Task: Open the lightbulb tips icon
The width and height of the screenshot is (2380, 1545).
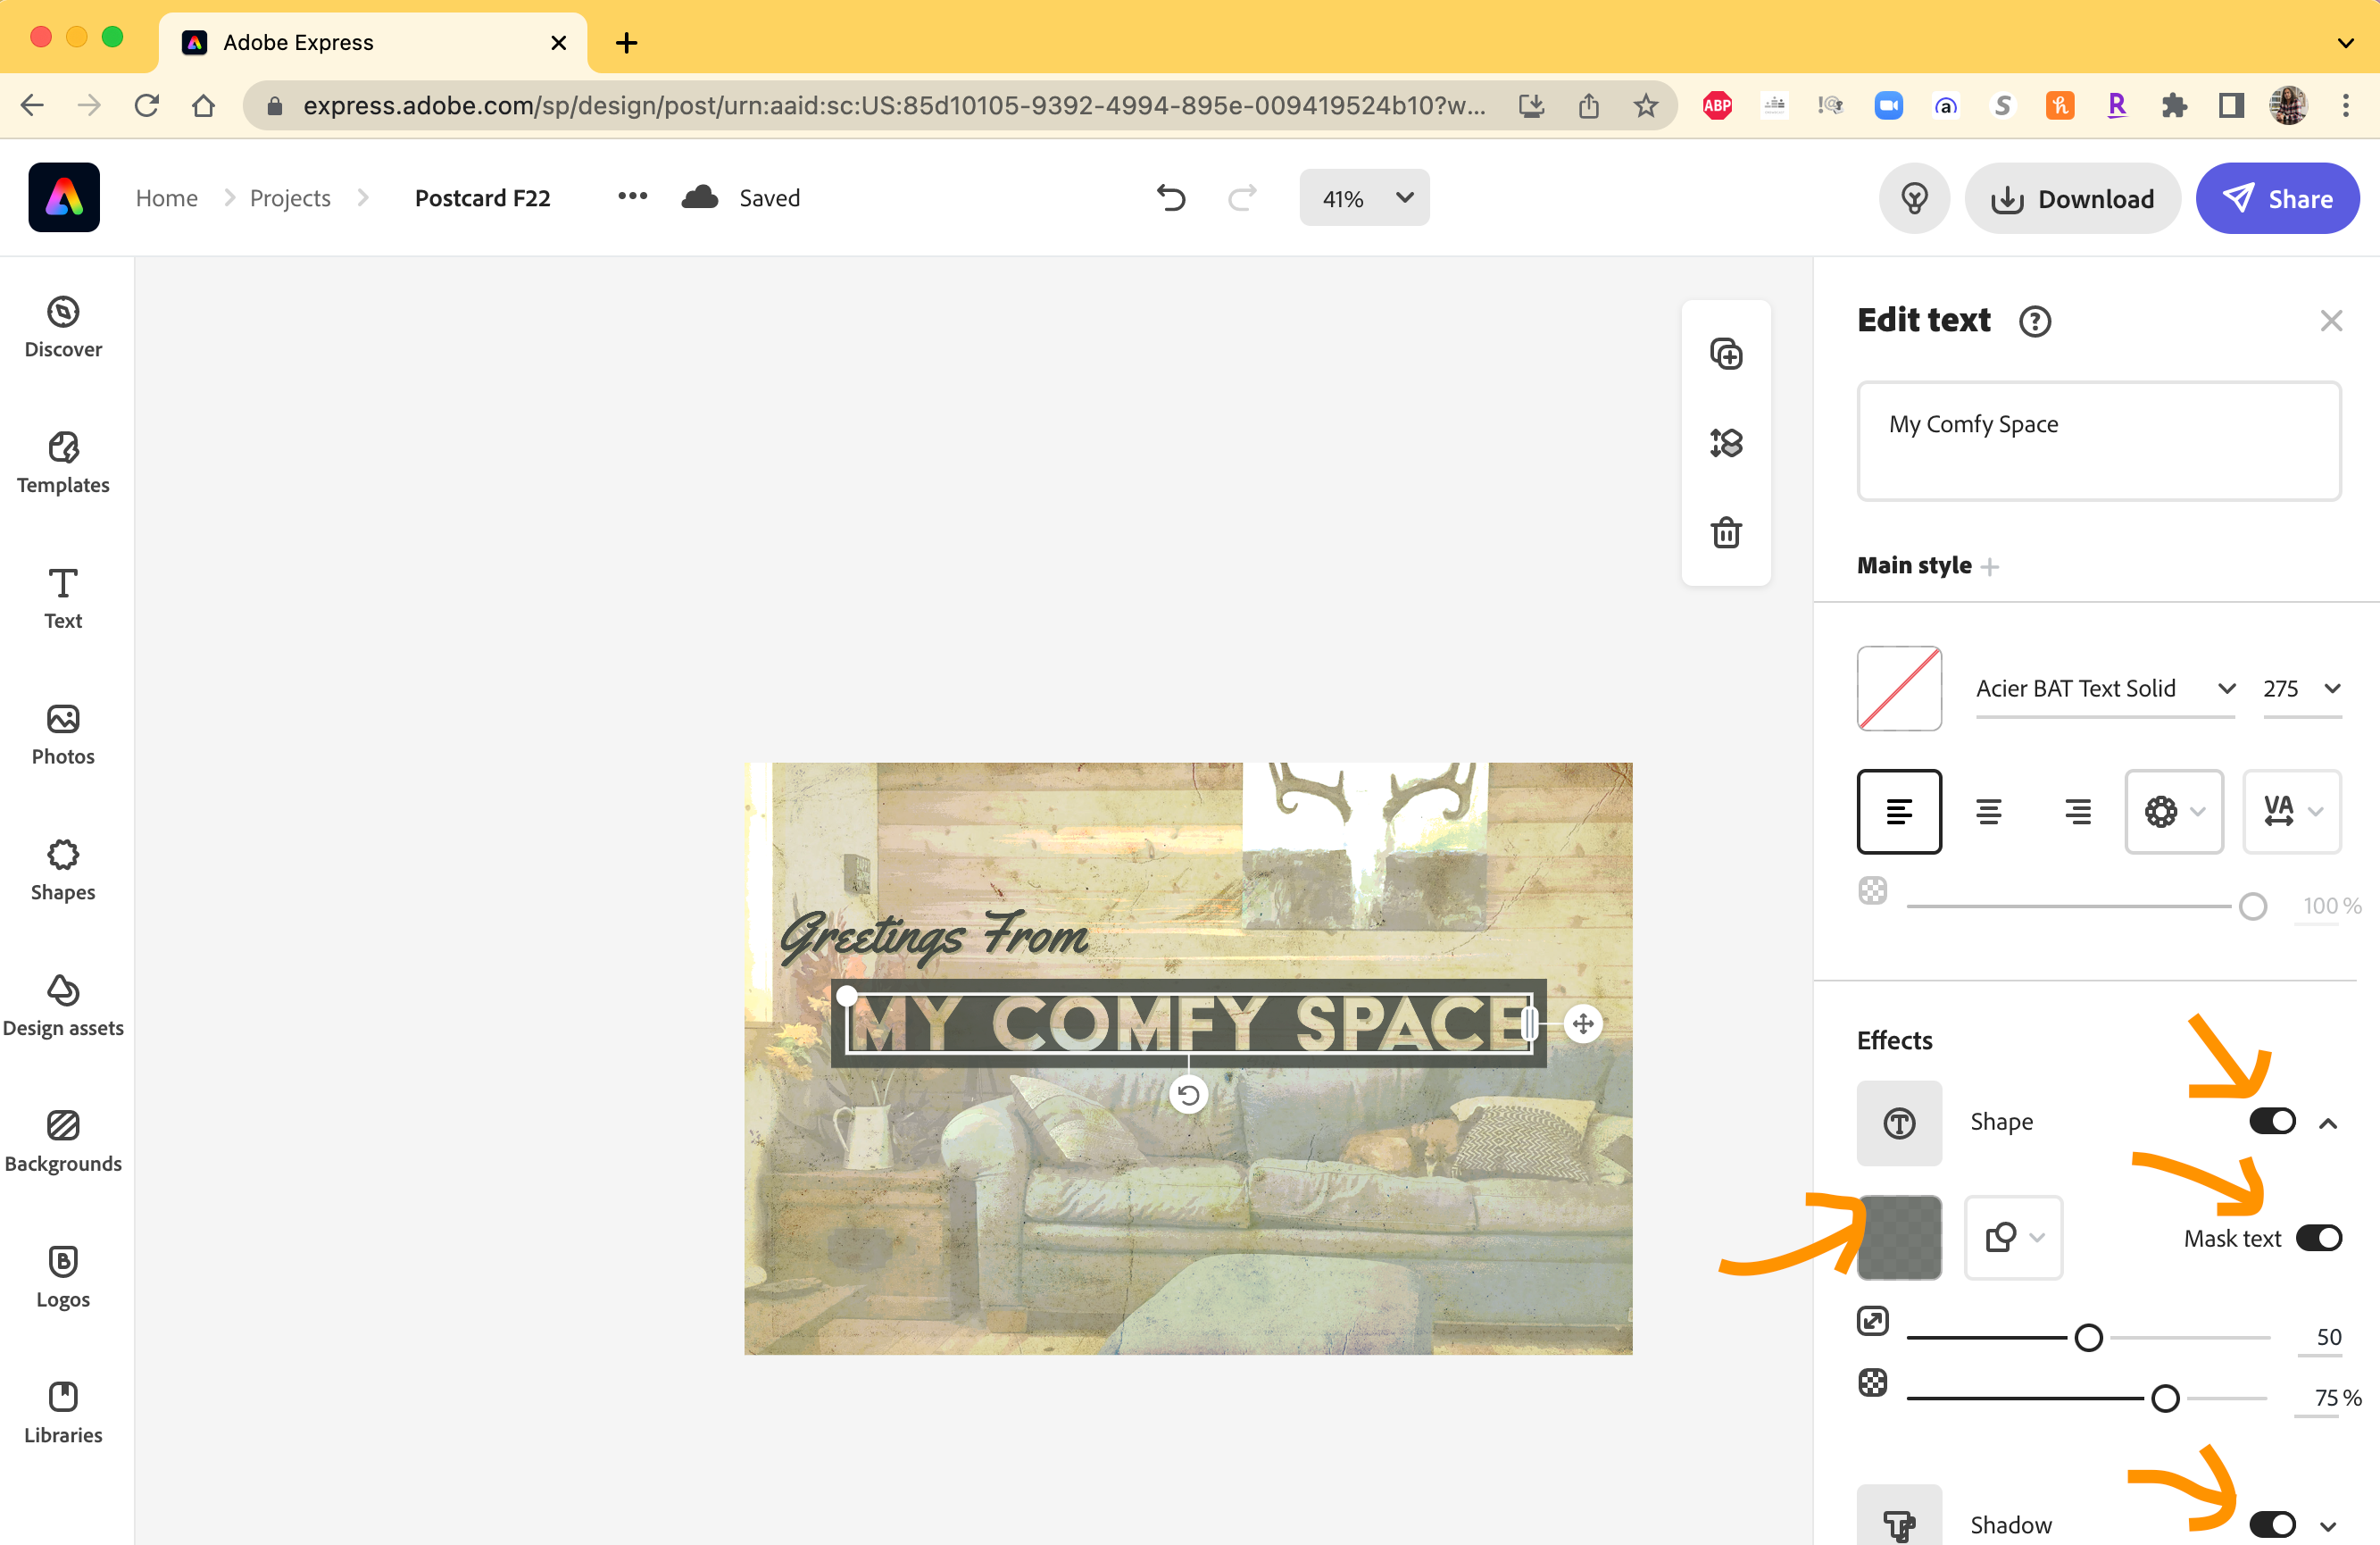Action: (1914, 198)
